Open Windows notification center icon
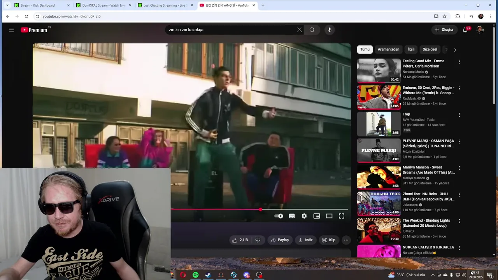Viewport: 498px width, 280px height. coord(490,275)
